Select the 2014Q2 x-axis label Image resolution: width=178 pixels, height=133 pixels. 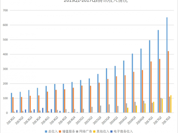coord(54,120)
